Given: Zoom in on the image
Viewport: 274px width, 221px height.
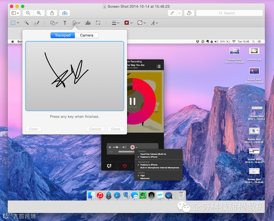Looking at the screenshot, I should [x=39, y=13].
